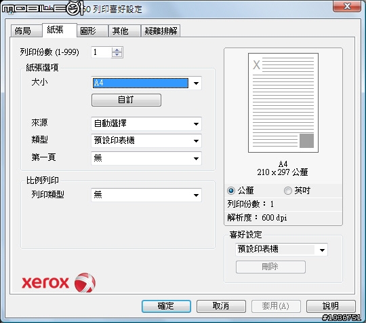Viewport: 366px width, 323px height.
Task: Expand the 來源 source dropdown
Action: click(146, 123)
